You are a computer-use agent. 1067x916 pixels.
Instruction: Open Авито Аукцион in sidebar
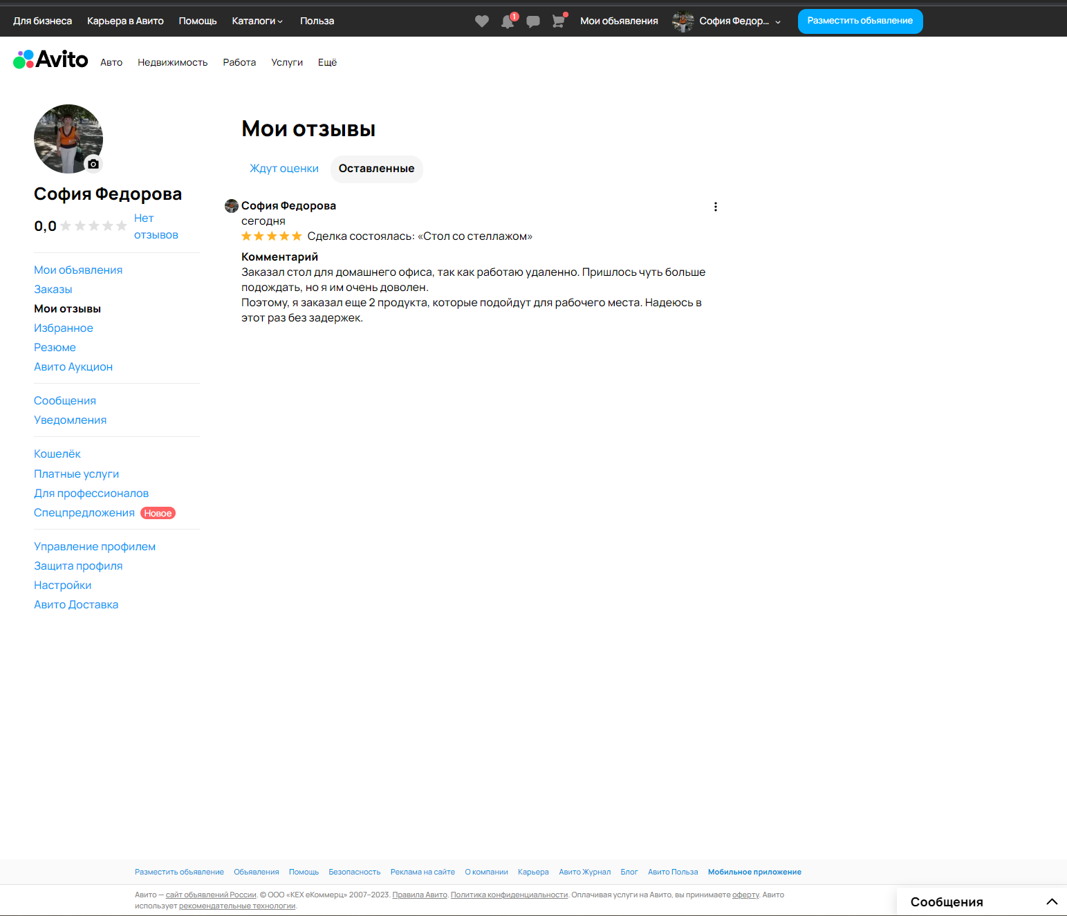click(x=73, y=367)
